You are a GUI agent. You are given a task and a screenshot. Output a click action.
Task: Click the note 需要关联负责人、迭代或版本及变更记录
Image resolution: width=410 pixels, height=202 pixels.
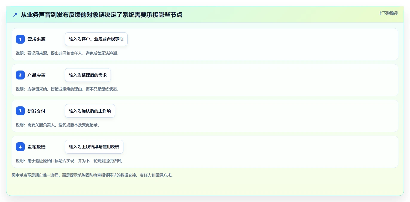(58, 125)
